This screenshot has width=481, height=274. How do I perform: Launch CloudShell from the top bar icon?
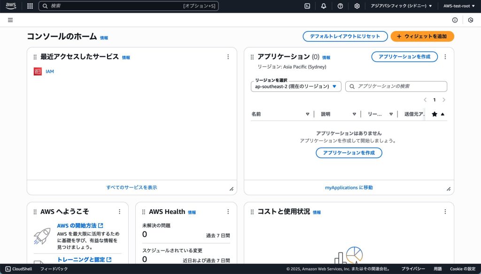point(307,6)
